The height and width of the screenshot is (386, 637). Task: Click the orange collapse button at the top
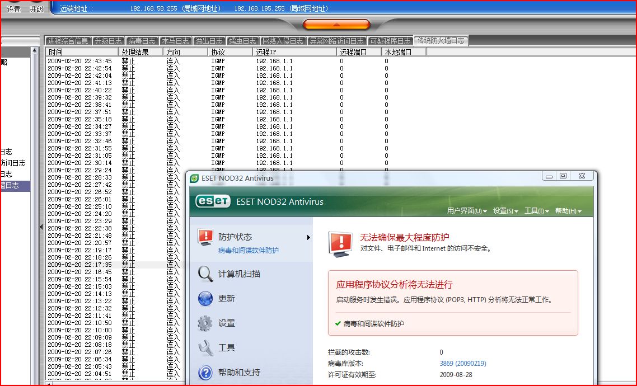336,25
